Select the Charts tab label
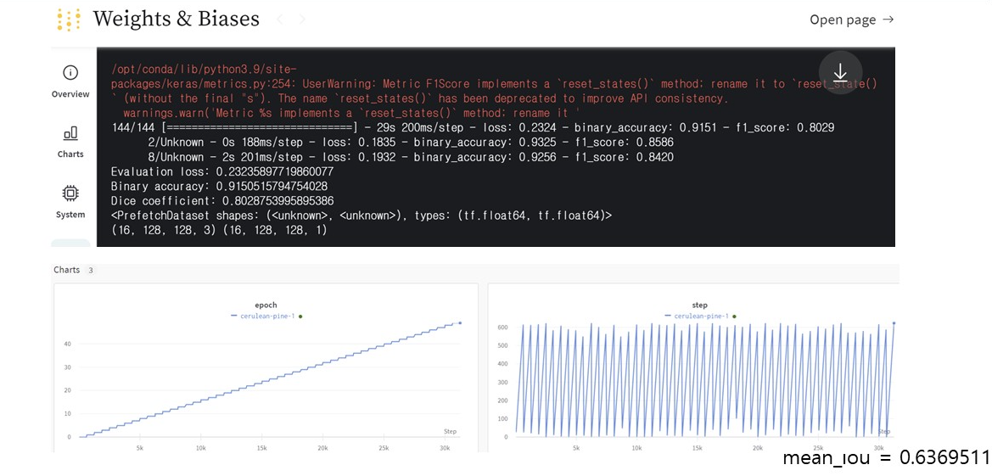Screen dimensions: 992x476 pos(70,154)
